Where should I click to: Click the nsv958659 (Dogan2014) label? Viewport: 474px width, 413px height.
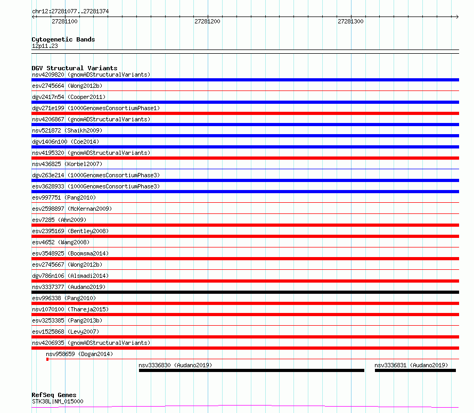coord(79,354)
